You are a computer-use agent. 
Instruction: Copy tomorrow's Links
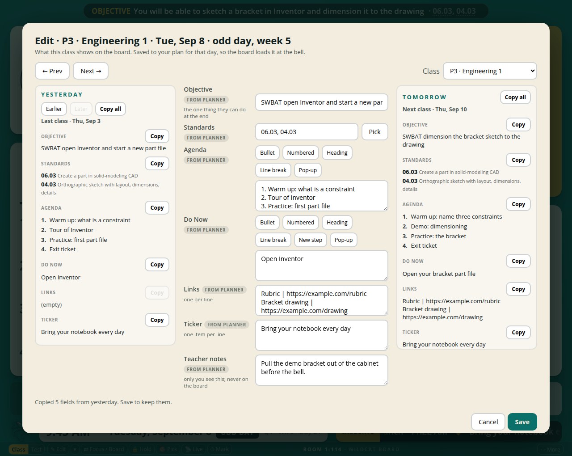point(518,289)
